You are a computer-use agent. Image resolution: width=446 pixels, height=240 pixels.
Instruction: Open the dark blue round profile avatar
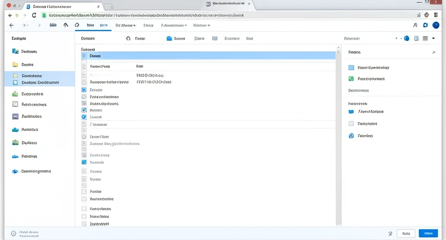[x=436, y=25]
